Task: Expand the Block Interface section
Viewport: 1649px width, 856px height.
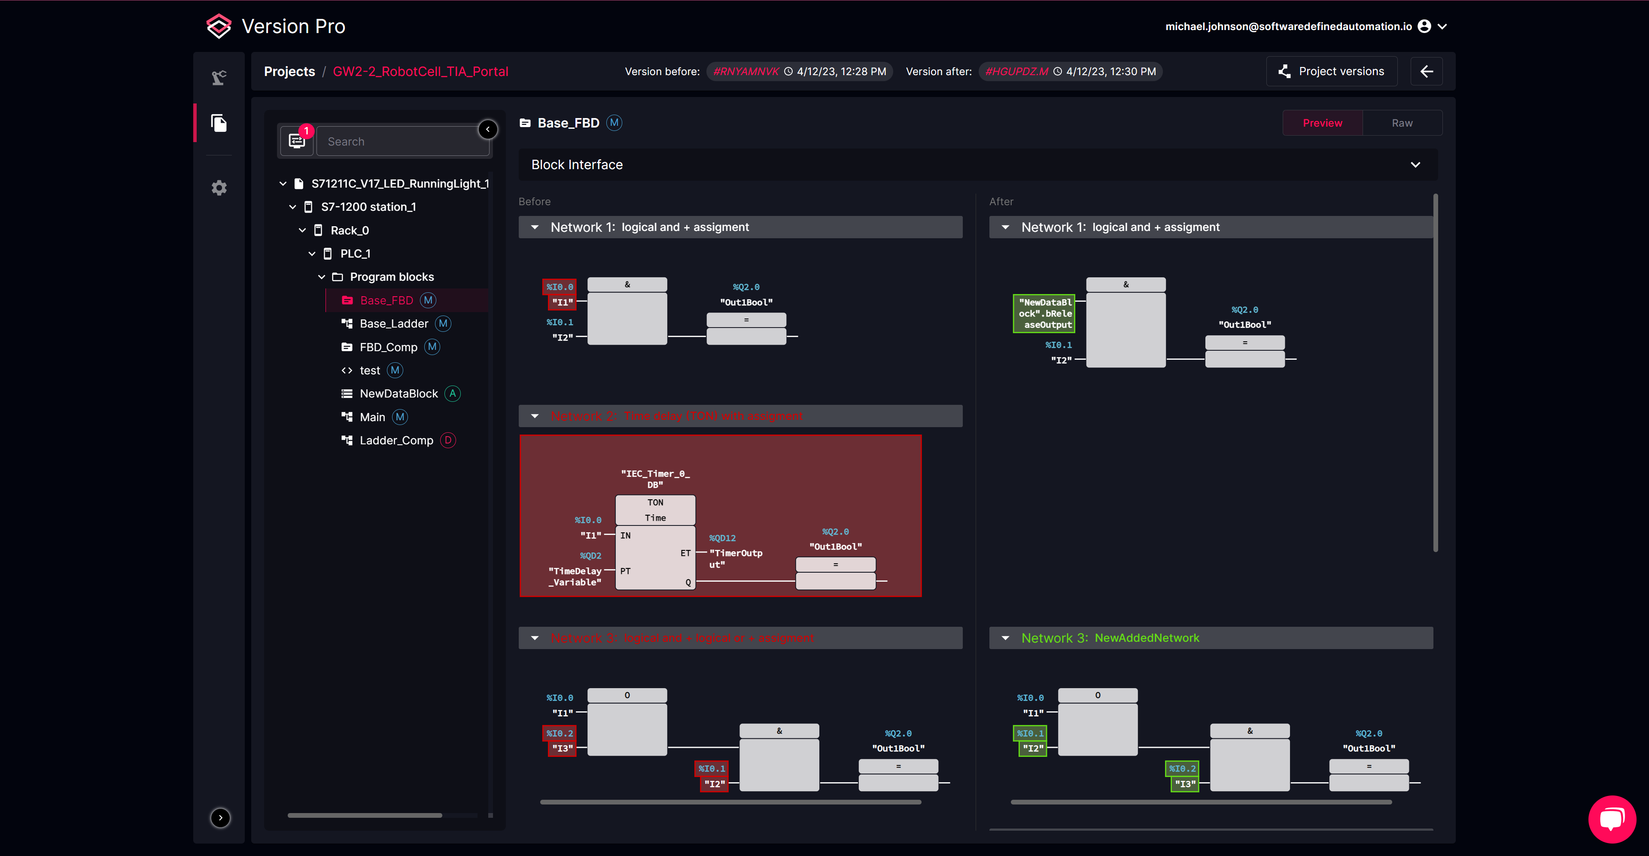Action: (1417, 165)
